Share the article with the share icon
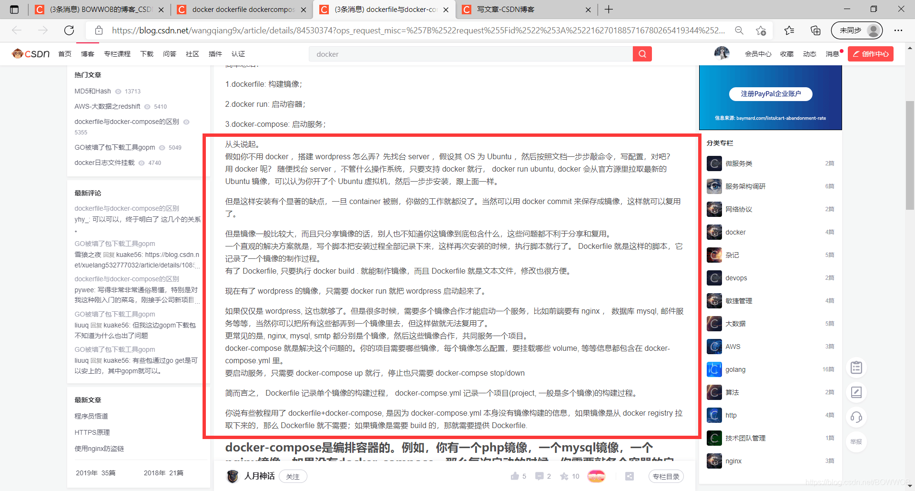Viewport: 915px width, 491px height. 629,476
